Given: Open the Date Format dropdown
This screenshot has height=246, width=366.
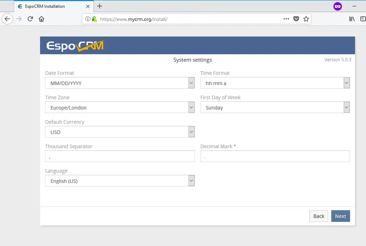Looking at the screenshot, I should click(x=120, y=83).
